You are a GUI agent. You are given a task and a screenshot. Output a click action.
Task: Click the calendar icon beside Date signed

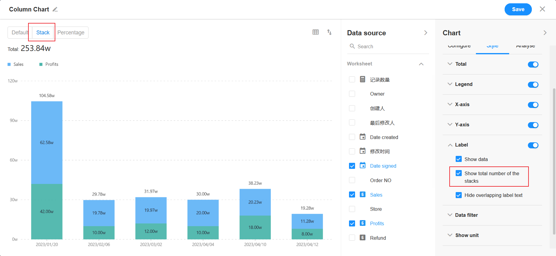[x=362, y=166]
